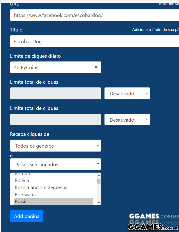The height and width of the screenshot is (232, 179).
Task: Focus the Título field containing Escobar Dog
Action: click(94, 41)
